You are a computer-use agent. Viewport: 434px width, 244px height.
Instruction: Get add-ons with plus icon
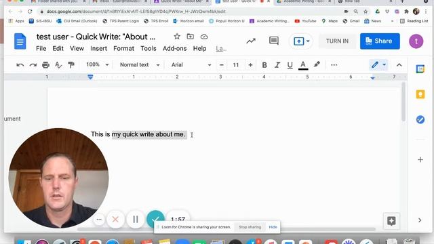pyautogui.click(x=420, y=160)
